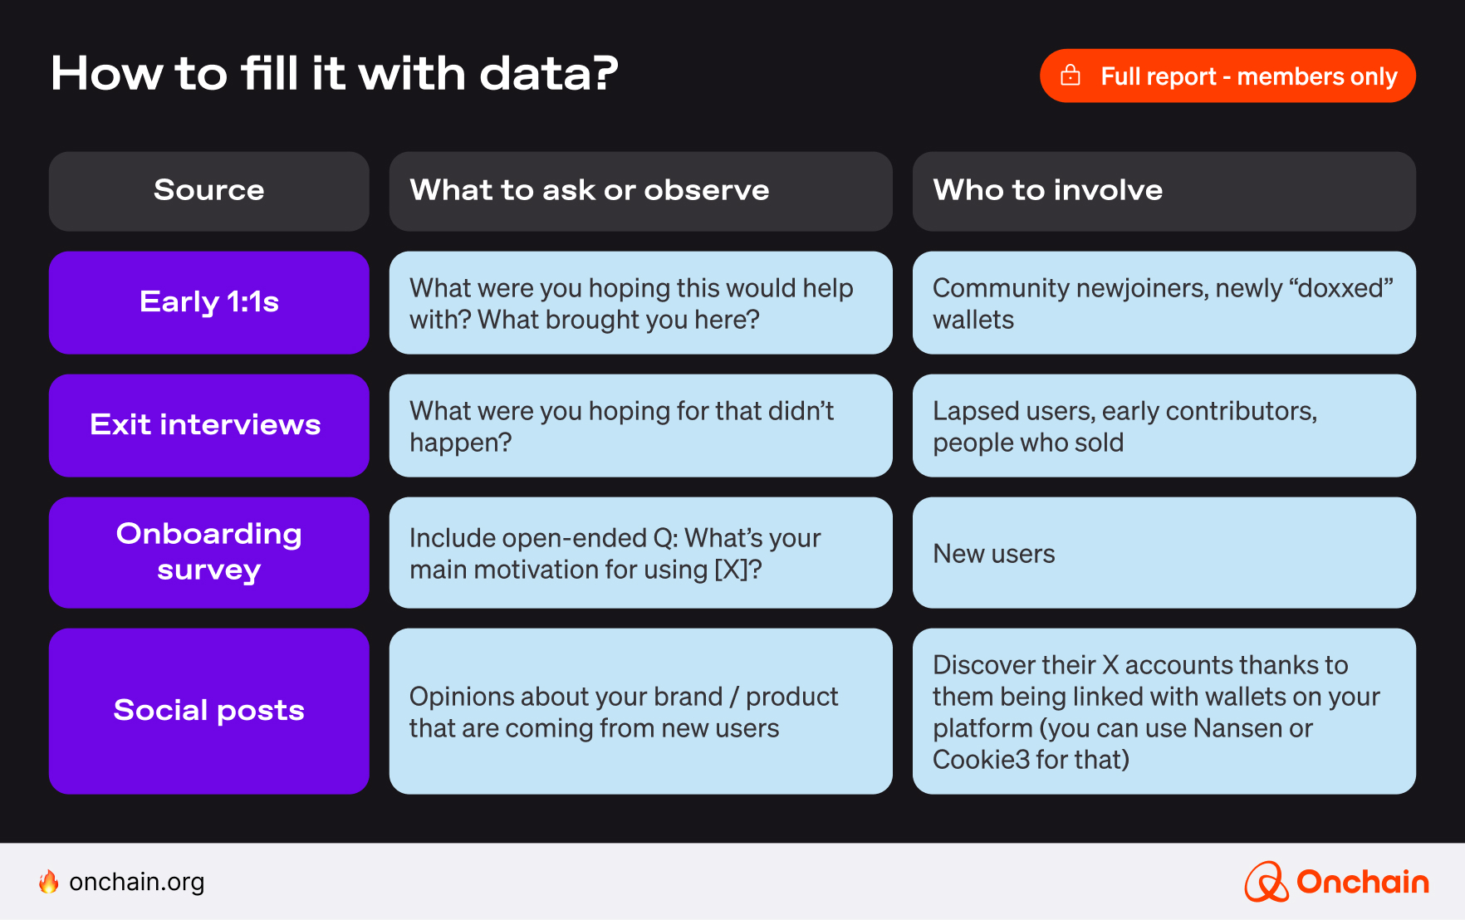The image size is (1465, 920).
Task: Click the lock icon on the orange button
Action: tap(1071, 76)
